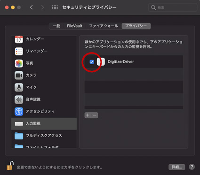Click the Speech Recognition waveform icon

click(19, 99)
